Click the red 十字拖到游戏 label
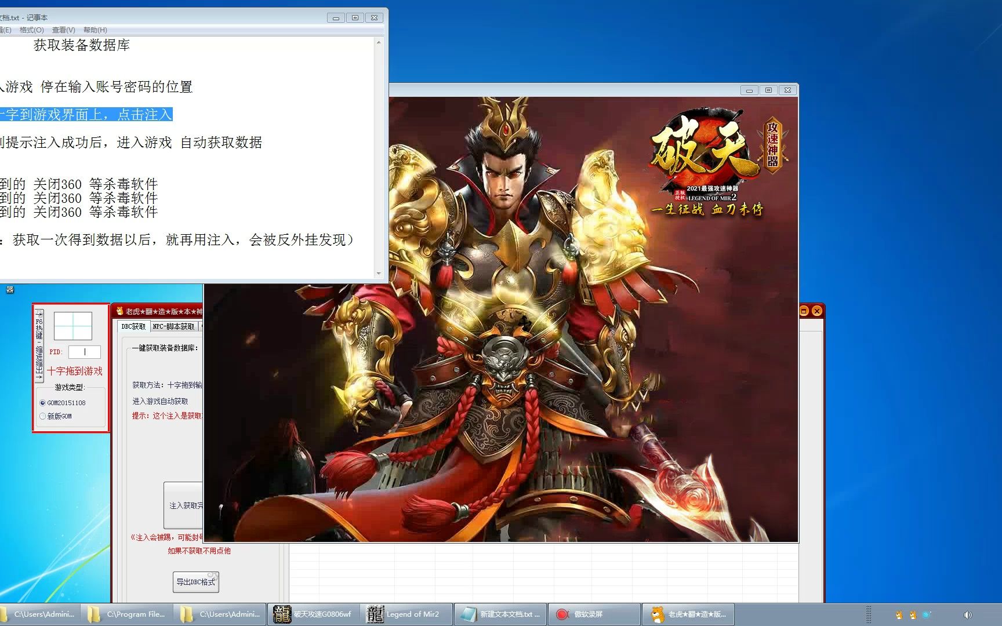The height and width of the screenshot is (626, 1002). (74, 371)
